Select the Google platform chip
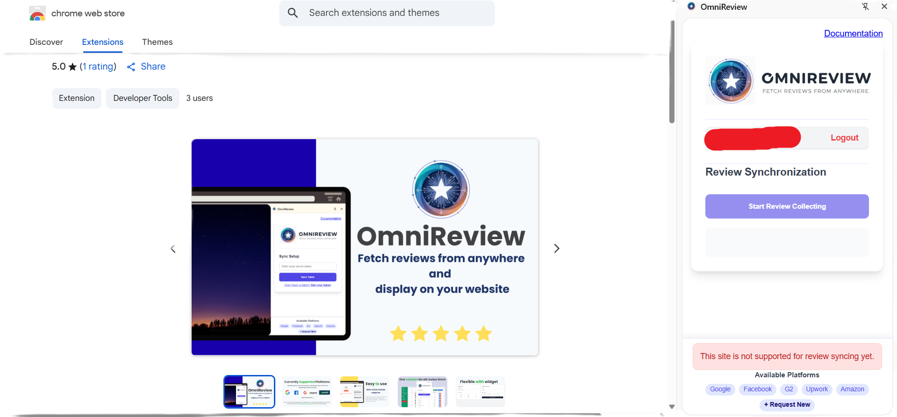The width and height of the screenshot is (897, 417). tap(720, 389)
